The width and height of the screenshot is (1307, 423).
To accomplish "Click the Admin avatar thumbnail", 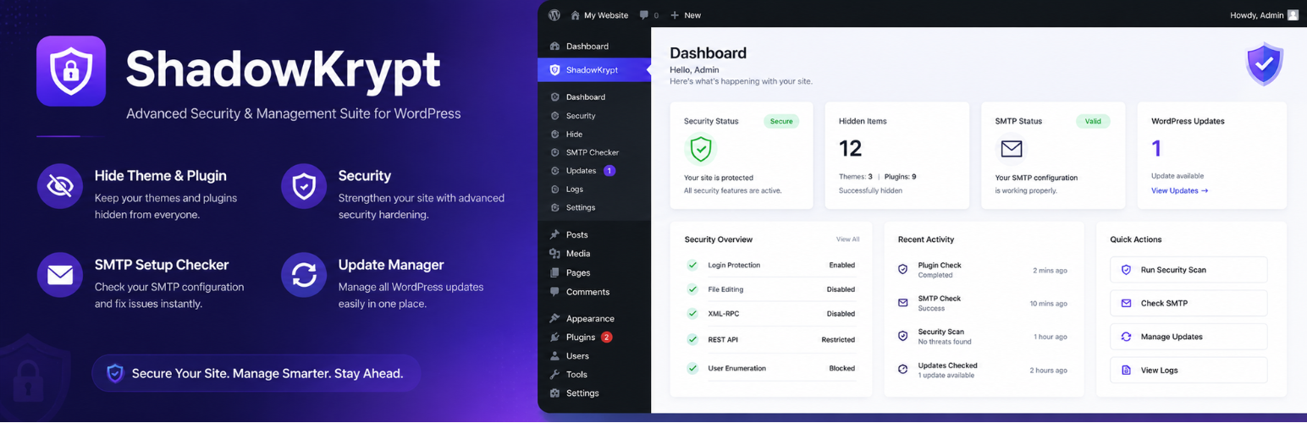I will click(x=1293, y=15).
